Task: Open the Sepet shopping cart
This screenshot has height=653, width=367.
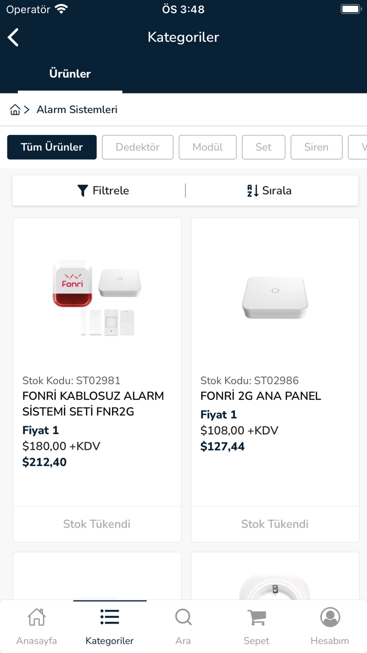Action: pyautogui.click(x=256, y=617)
